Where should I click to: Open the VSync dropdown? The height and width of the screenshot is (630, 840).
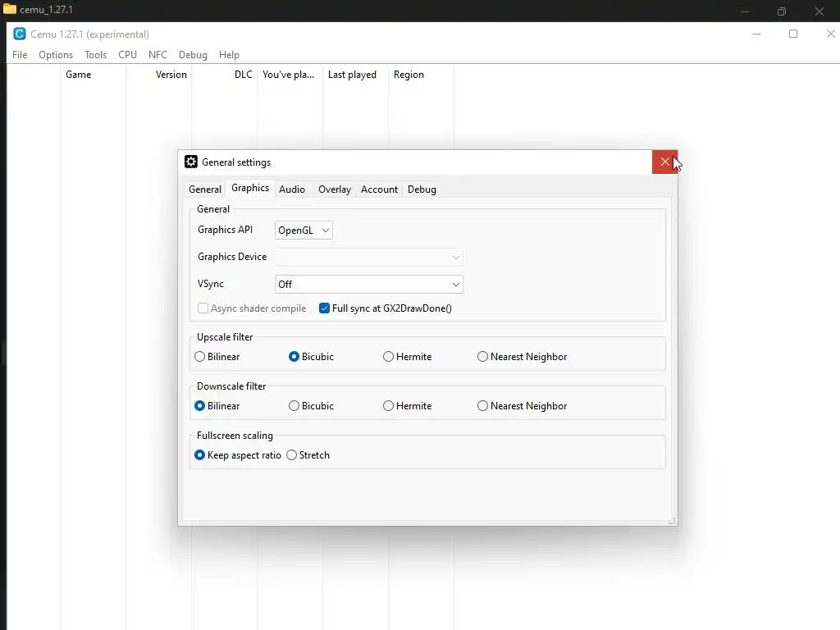pyautogui.click(x=368, y=284)
